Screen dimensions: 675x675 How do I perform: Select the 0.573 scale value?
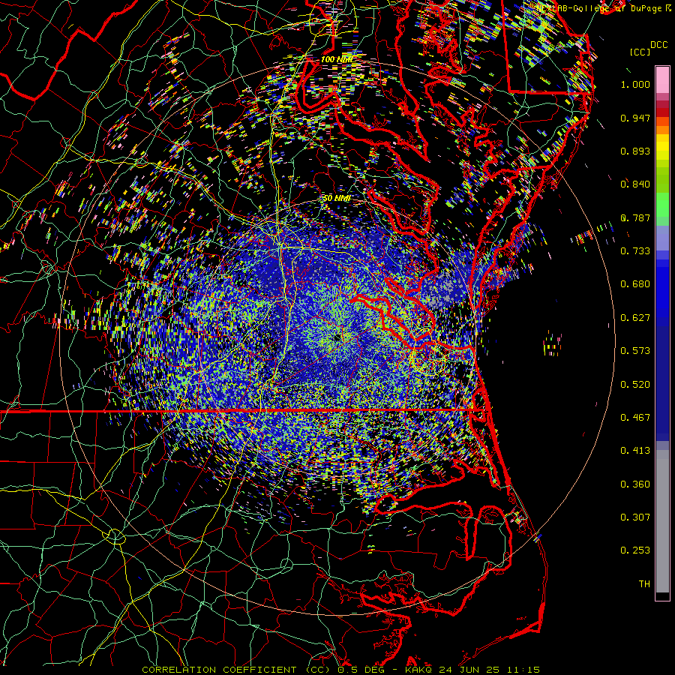(635, 351)
